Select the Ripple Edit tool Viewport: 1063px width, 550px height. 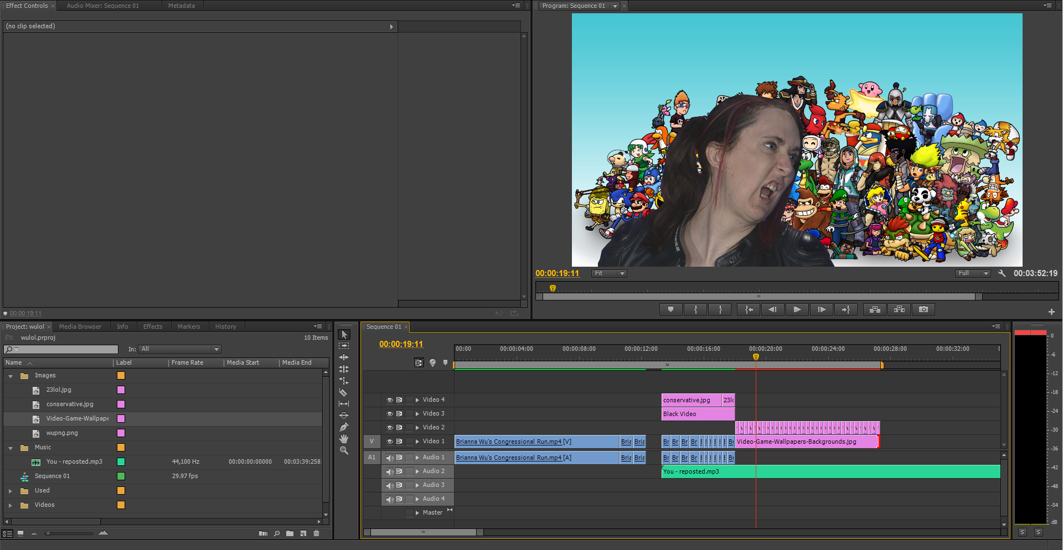(x=344, y=357)
